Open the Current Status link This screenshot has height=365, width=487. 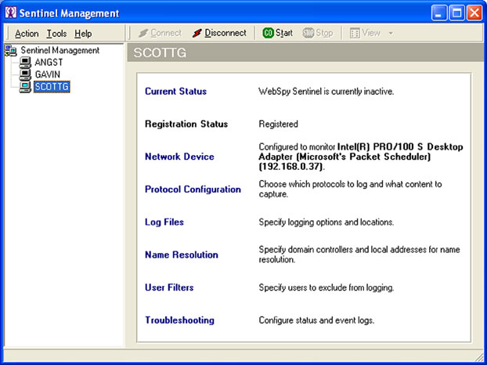click(x=176, y=92)
